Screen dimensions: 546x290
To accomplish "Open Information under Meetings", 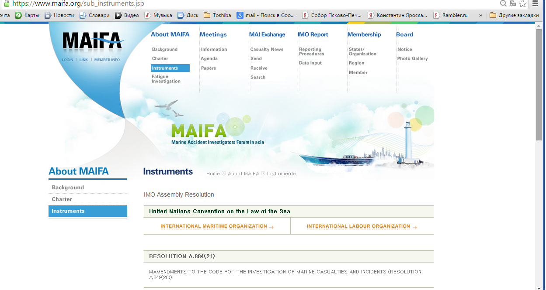I will click(214, 49).
